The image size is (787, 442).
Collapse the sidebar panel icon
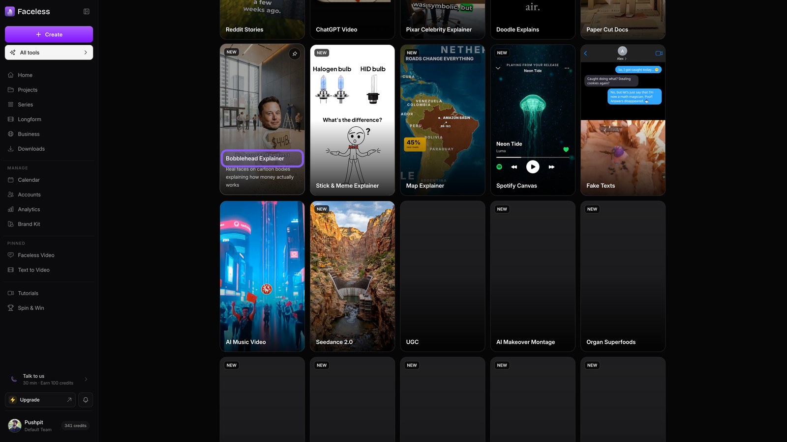(x=87, y=11)
